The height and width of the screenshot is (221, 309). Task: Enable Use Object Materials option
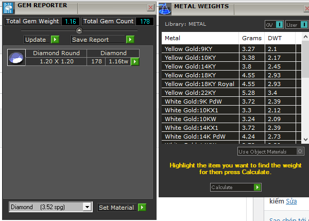(x=300, y=151)
